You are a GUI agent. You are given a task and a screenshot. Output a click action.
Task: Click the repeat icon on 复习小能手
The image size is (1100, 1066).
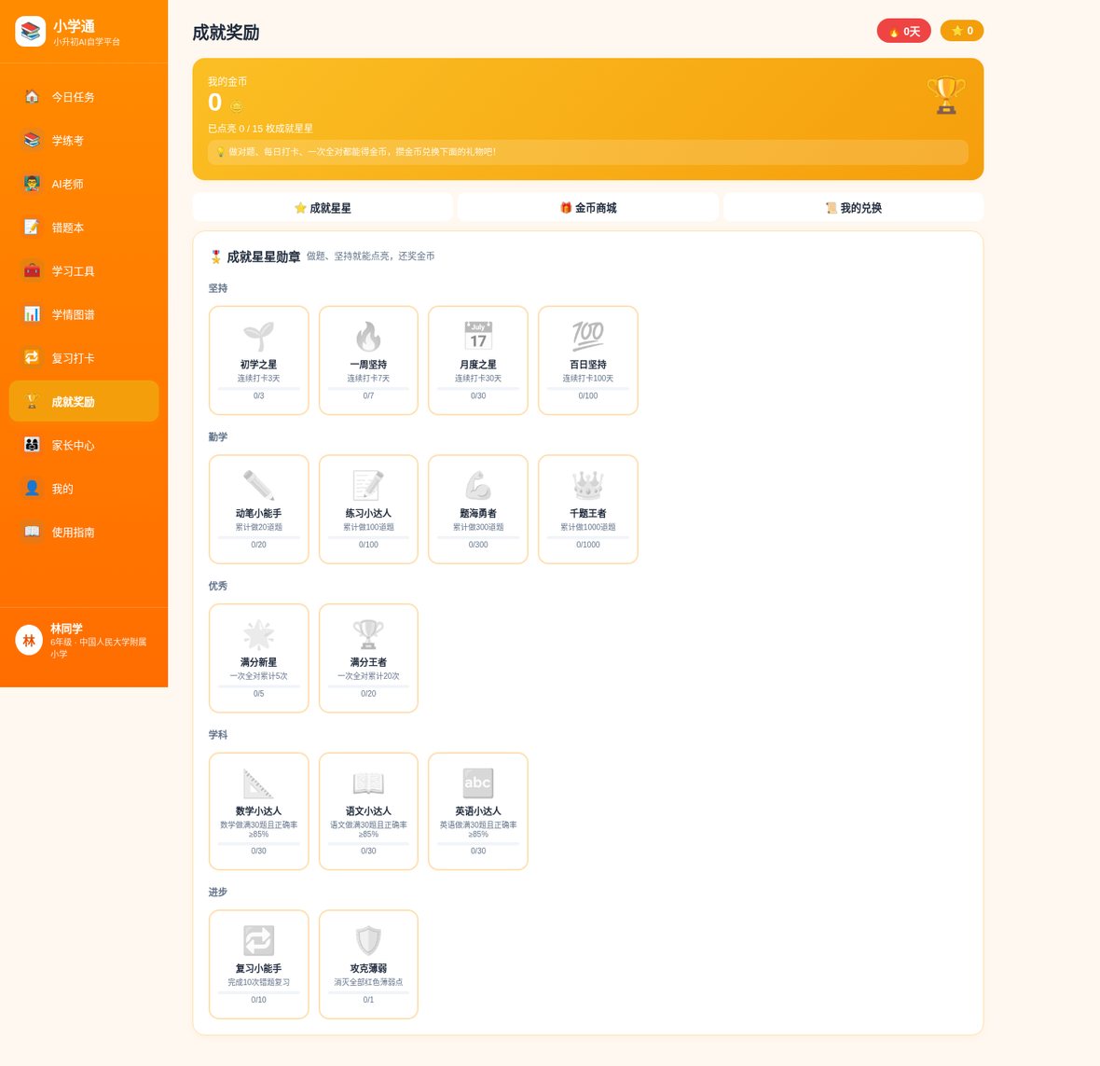tap(259, 940)
